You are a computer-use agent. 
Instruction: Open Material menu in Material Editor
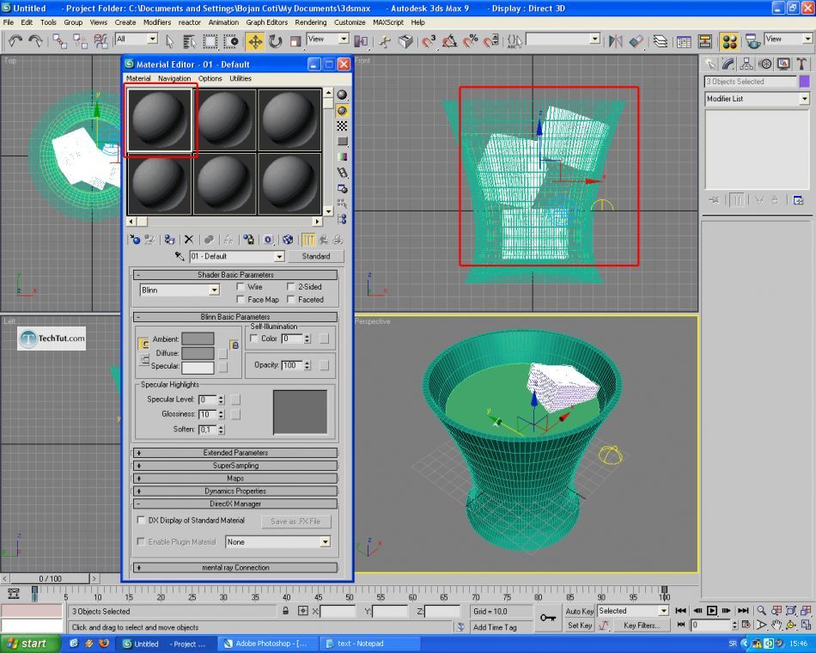point(138,79)
